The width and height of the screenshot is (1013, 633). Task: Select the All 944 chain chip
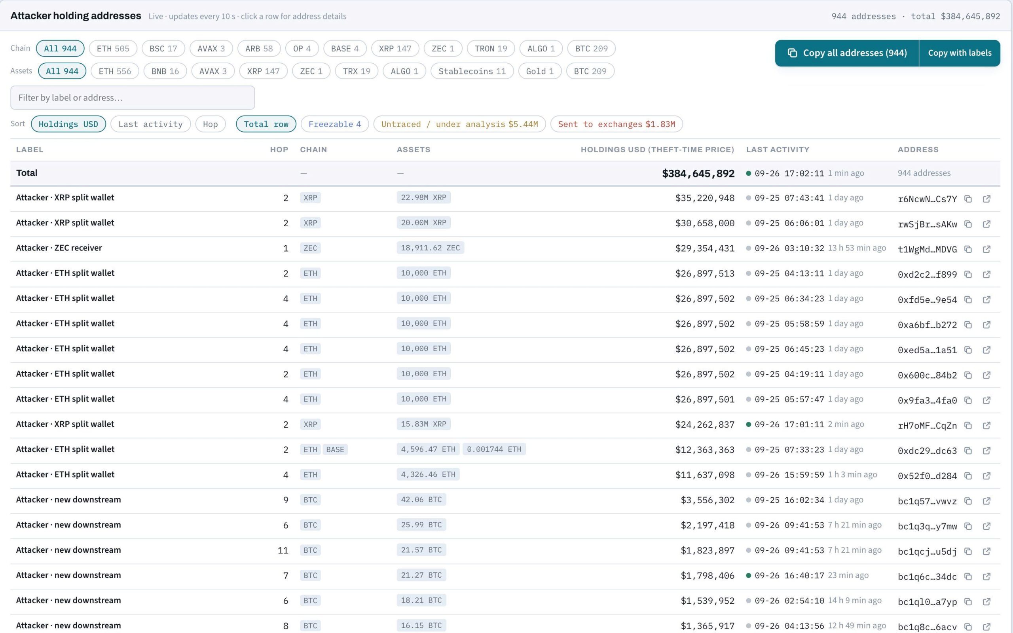(x=60, y=49)
